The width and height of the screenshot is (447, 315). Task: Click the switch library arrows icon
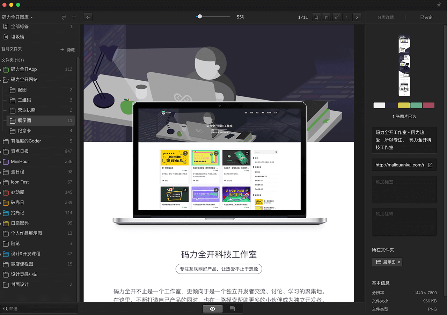(x=64, y=17)
